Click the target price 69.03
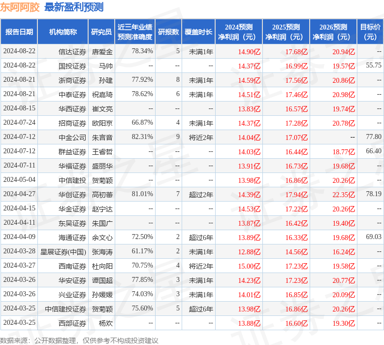 tap(374, 237)
